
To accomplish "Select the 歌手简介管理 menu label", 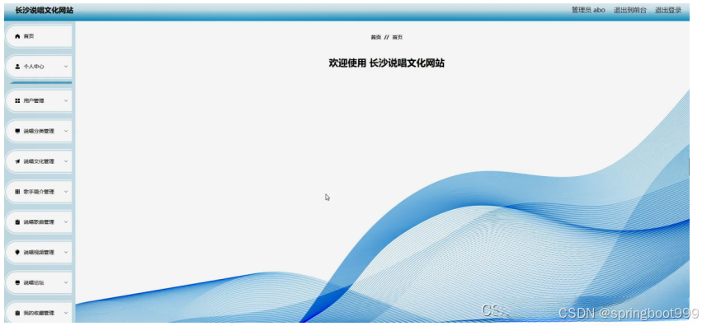I will click(x=39, y=192).
